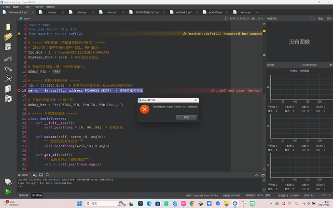
Task: Open File Explorer from the taskbar
Action: click(x=226, y=204)
